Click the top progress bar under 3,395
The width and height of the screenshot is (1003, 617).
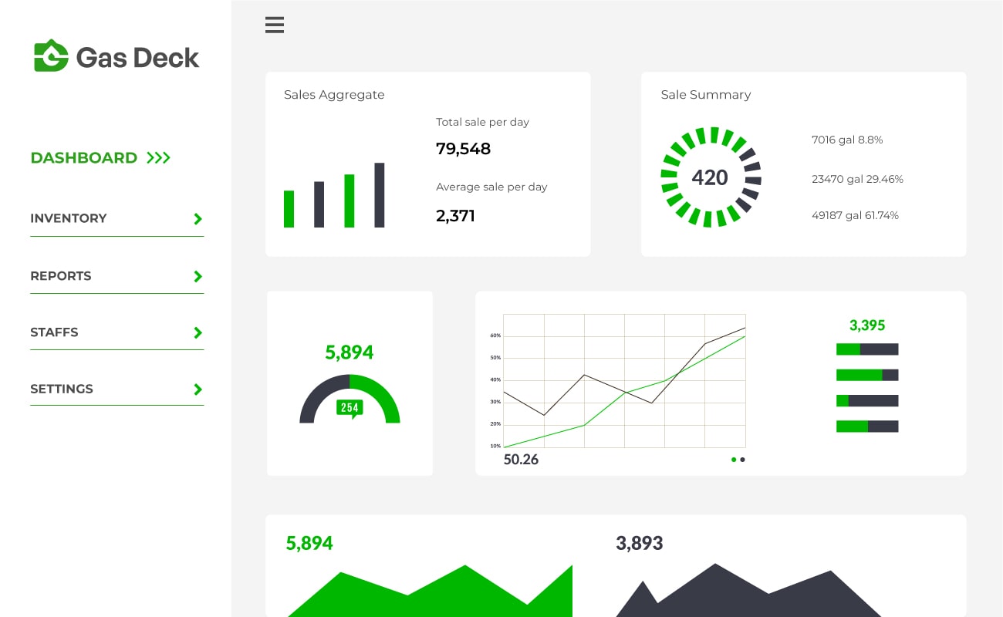coord(867,349)
